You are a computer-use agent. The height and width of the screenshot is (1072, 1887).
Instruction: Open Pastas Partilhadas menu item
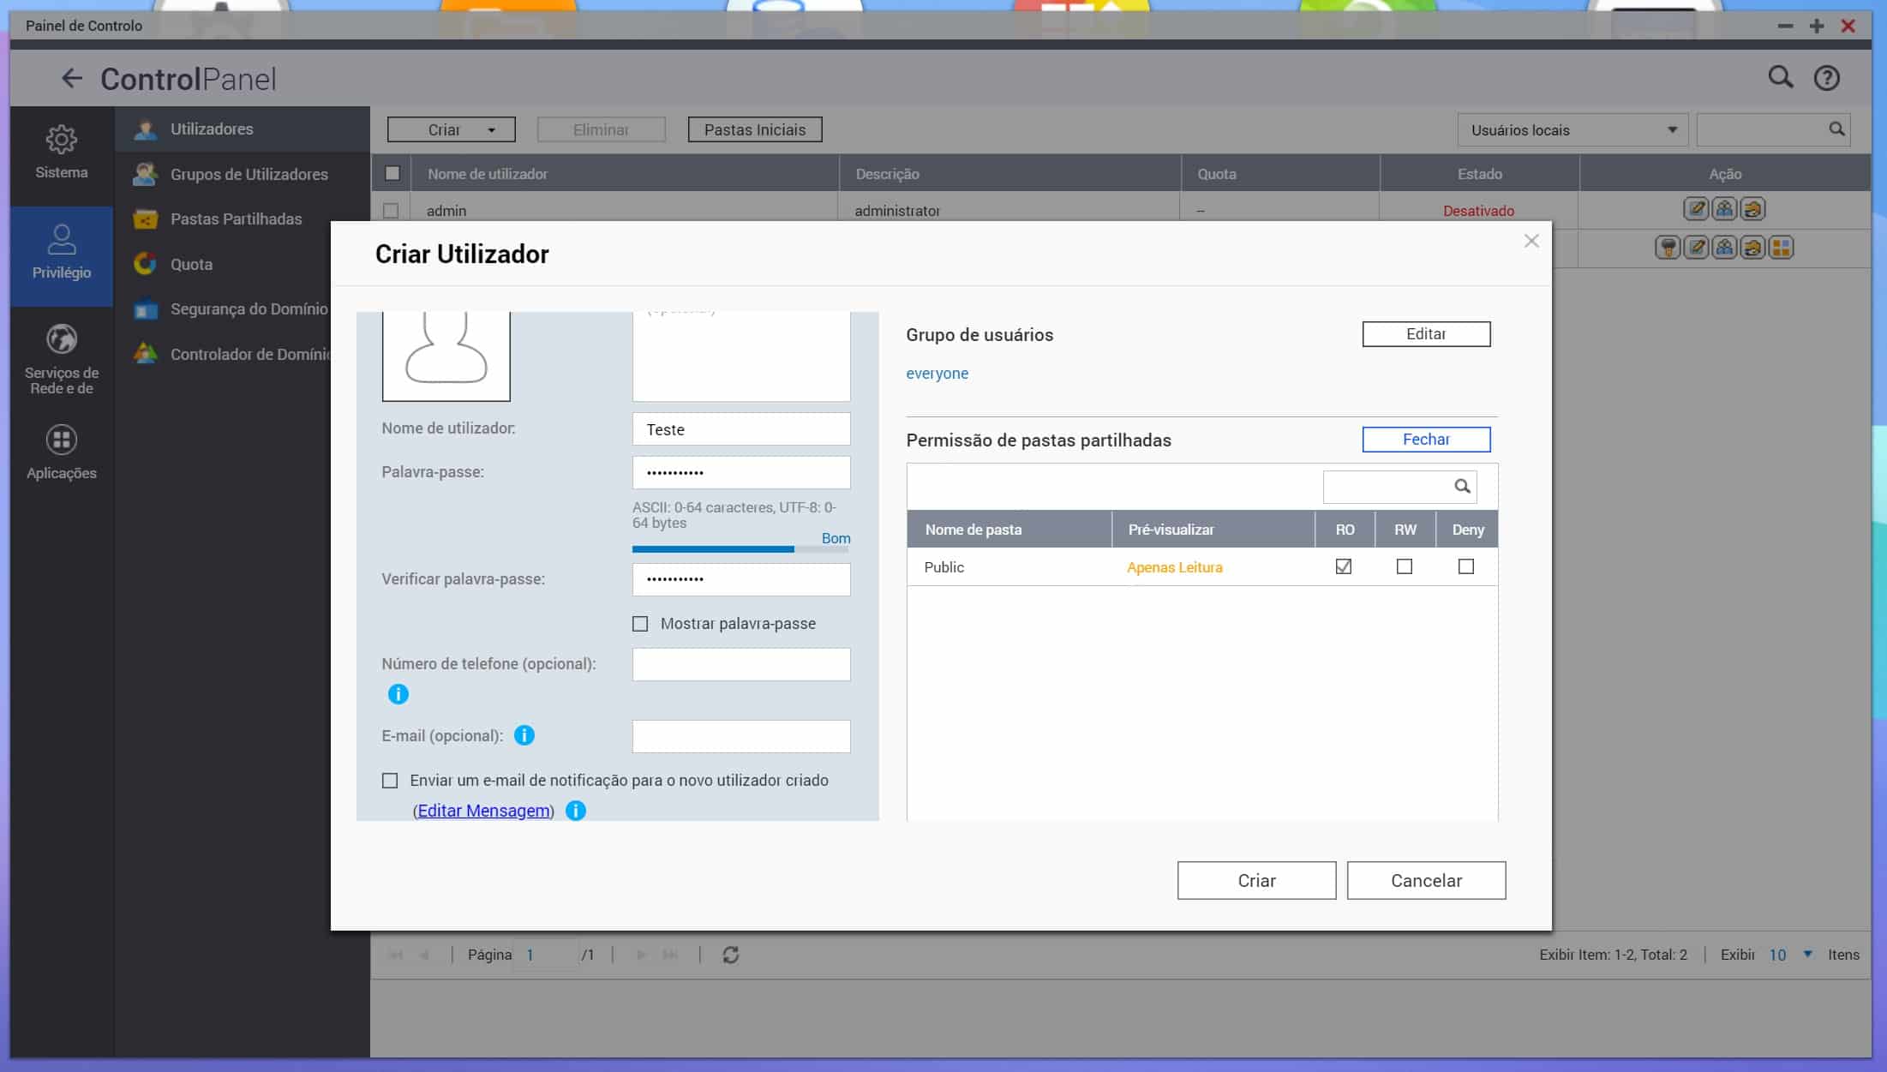click(236, 219)
